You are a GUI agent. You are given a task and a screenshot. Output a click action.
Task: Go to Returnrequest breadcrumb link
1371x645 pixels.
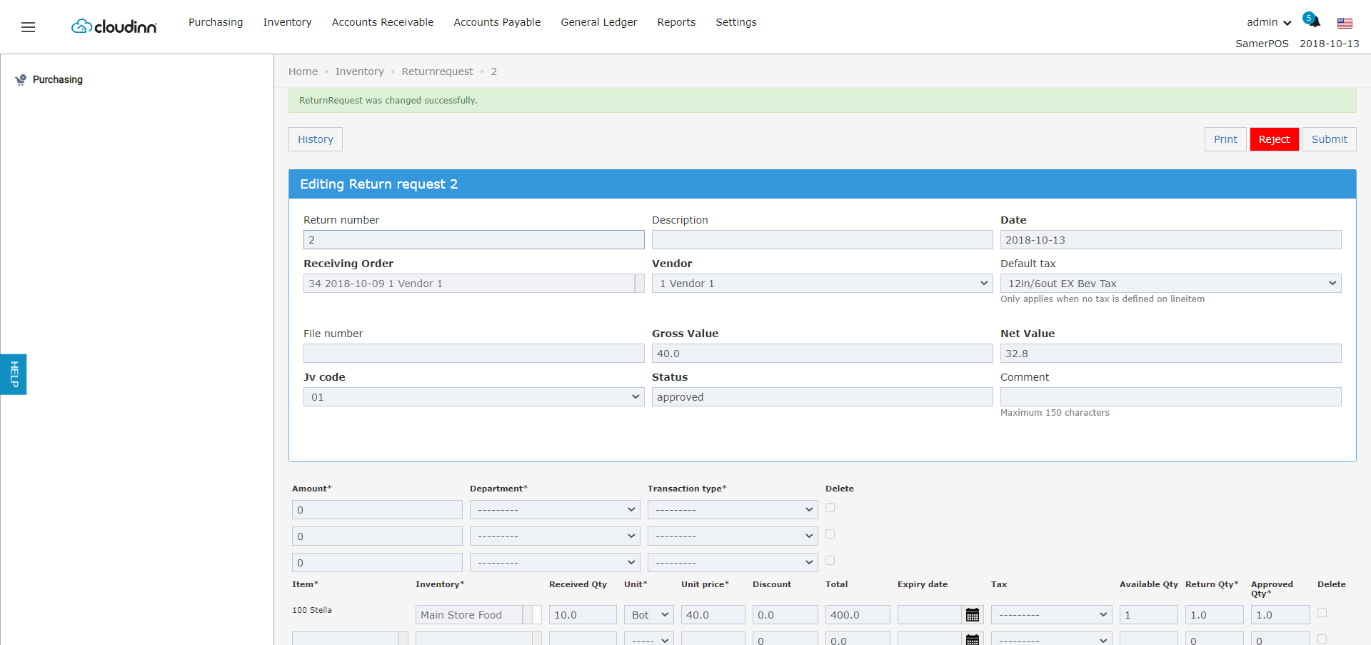coord(437,71)
